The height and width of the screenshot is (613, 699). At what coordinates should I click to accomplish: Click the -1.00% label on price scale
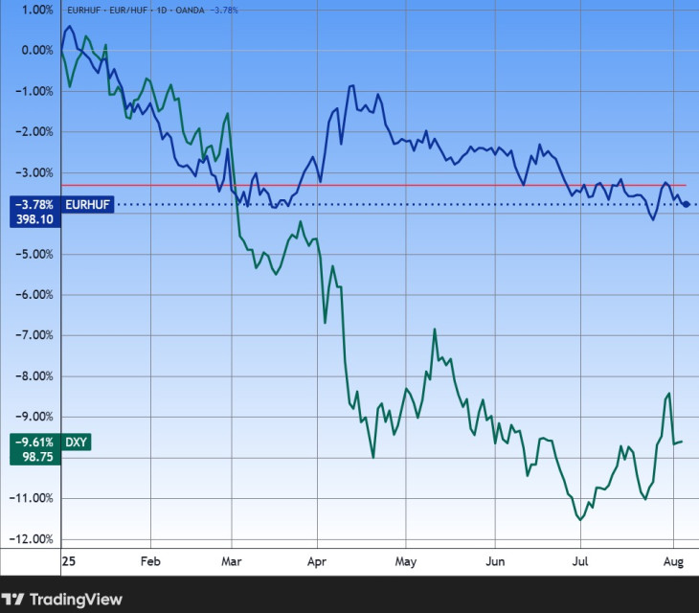pyautogui.click(x=34, y=91)
